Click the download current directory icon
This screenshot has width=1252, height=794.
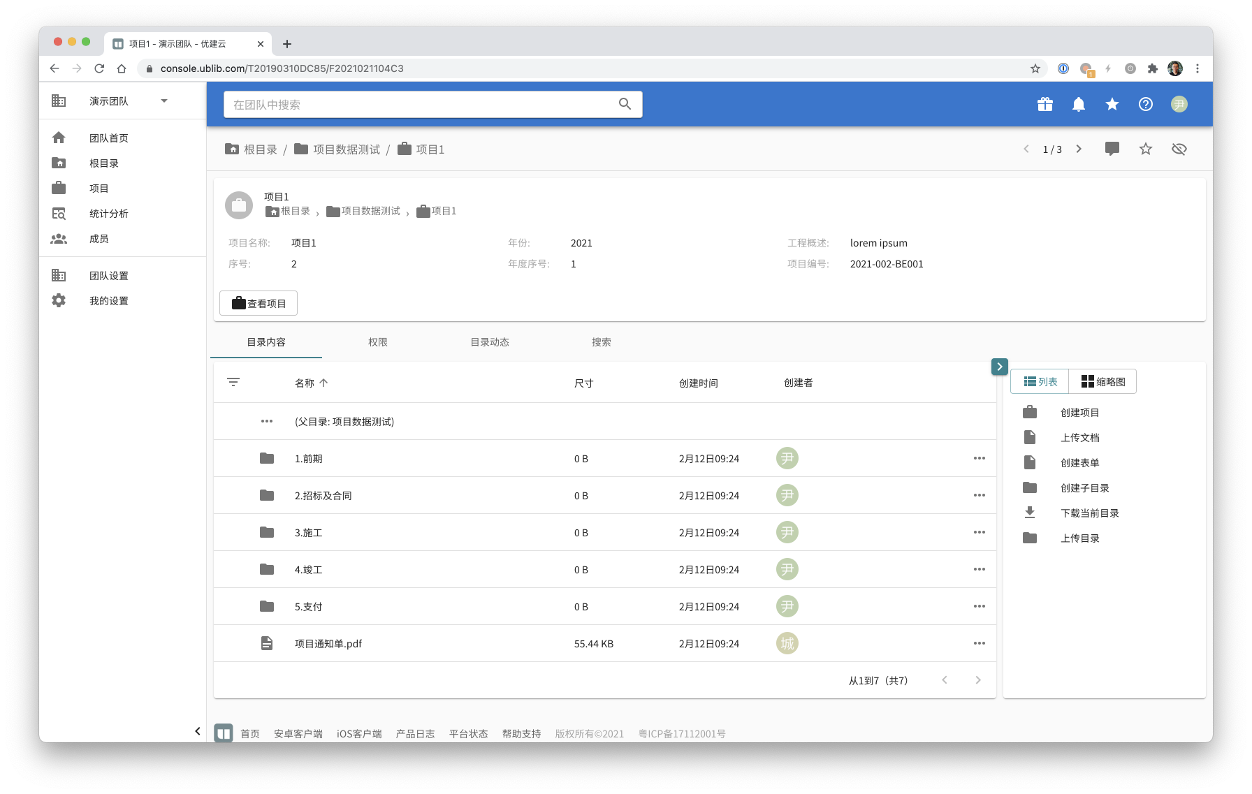point(1030,513)
